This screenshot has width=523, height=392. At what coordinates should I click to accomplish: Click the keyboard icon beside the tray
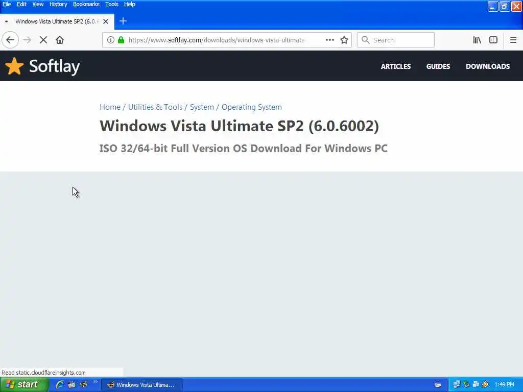pyautogui.click(x=438, y=385)
